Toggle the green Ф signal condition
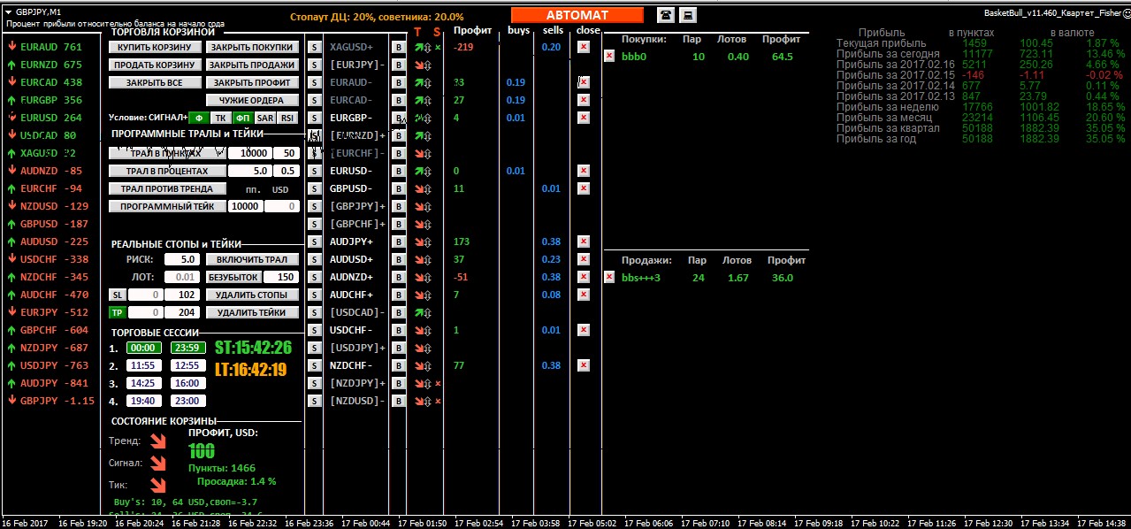1131x529 pixels. coord(199,118)
